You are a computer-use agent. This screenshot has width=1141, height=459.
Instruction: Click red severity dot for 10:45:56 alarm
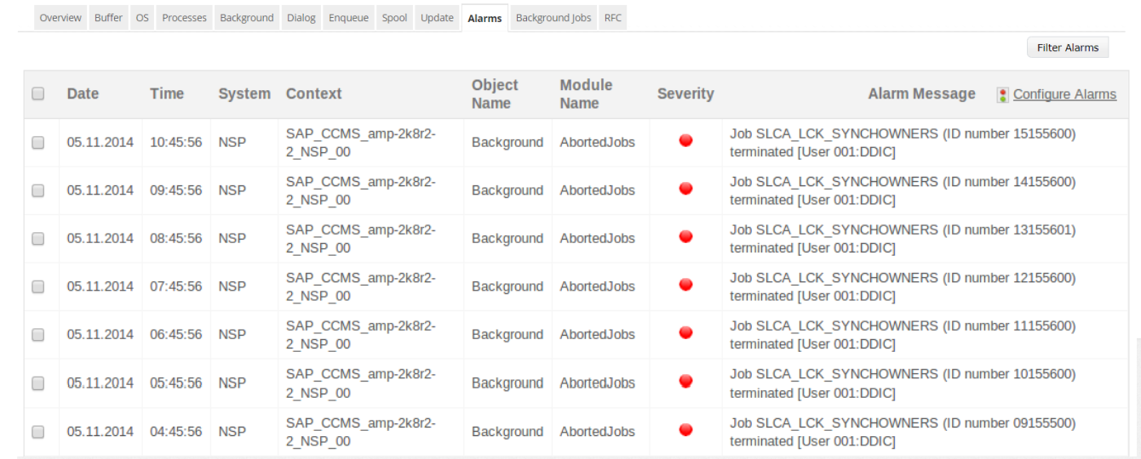pyautogui.click(x=685, y=141)
